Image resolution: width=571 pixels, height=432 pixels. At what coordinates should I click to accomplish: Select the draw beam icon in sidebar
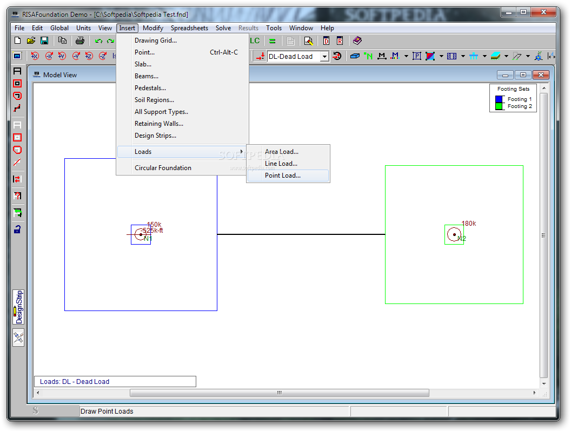click(x=17, y=71)
